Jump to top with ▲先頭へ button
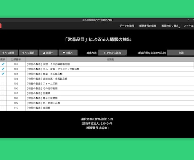The height and width of the screenshot is (160, 194). click(x=48, y=53)
